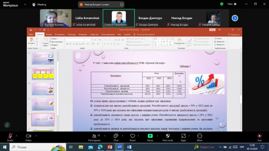Expand audio options arrow beside Audio
The height and width of the screenshot is (151, 269).
pos(16,136)
